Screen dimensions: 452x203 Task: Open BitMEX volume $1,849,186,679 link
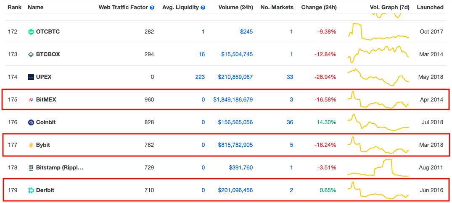tap(233, 100)
